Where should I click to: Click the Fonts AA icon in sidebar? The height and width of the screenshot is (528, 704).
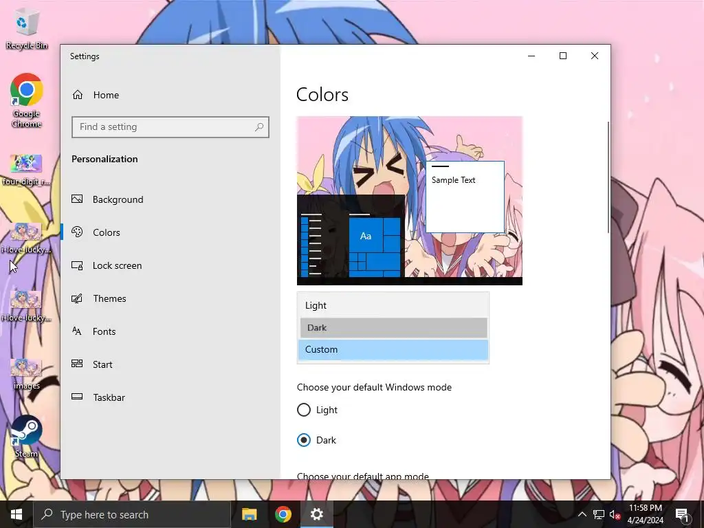click(77, 331)
